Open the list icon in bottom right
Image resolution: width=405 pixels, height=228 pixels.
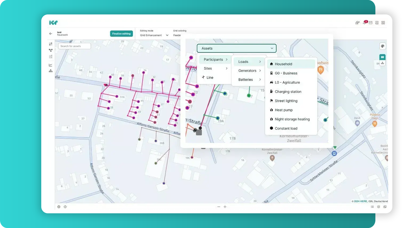point(372,207)
